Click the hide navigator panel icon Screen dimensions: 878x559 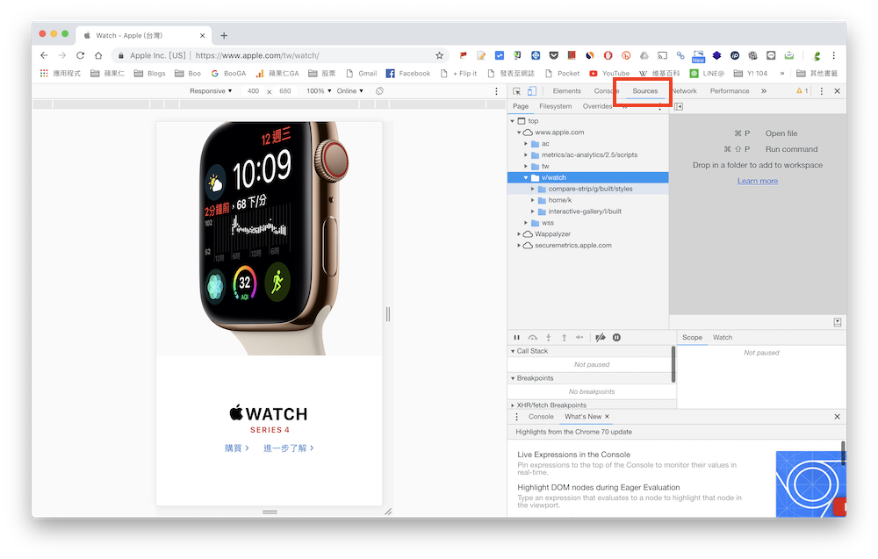click(679, 106)
